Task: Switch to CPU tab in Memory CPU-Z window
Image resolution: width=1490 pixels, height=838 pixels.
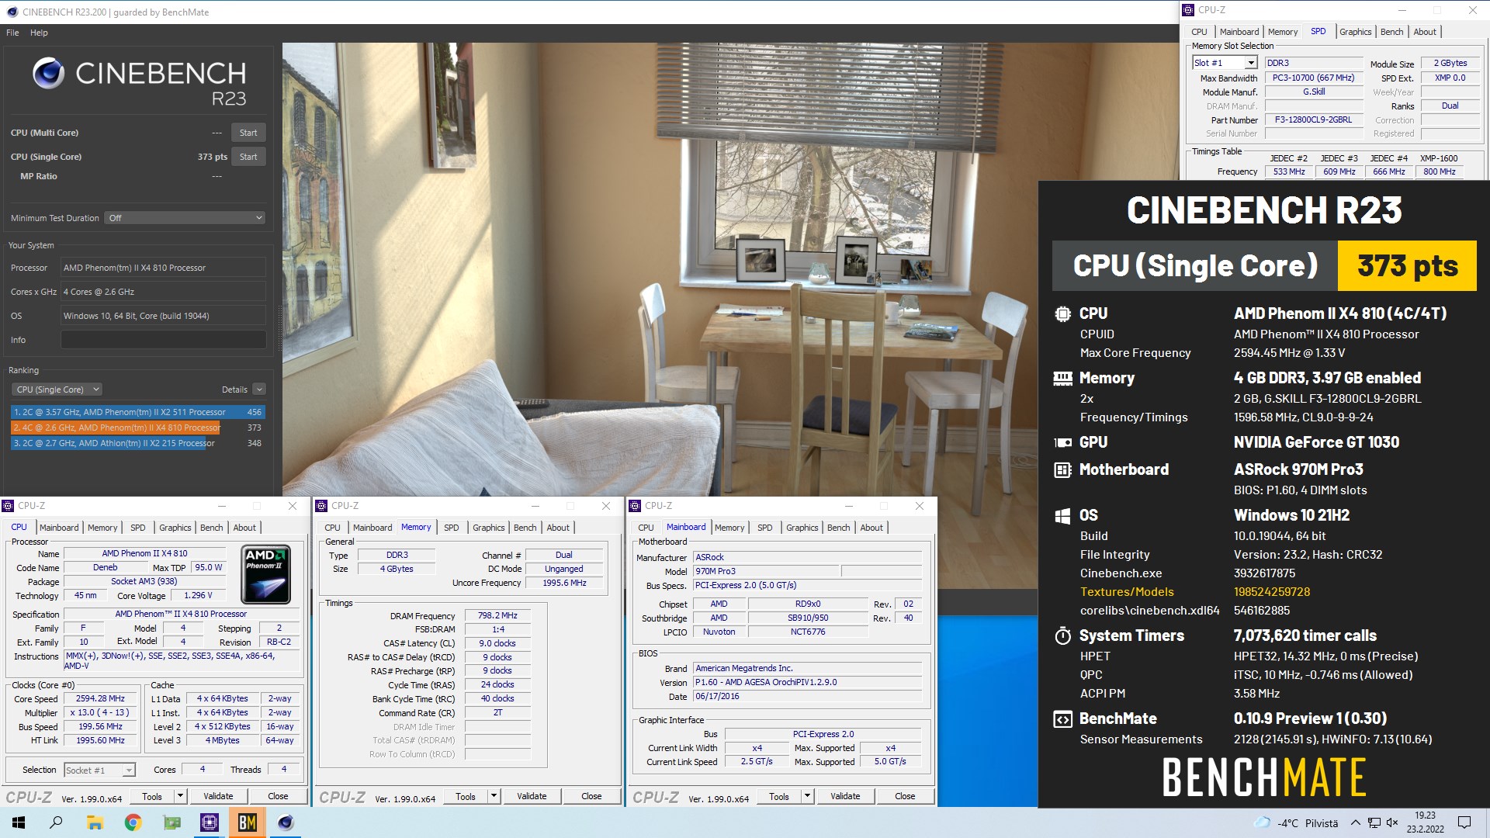Action: [x=332, y=528]
